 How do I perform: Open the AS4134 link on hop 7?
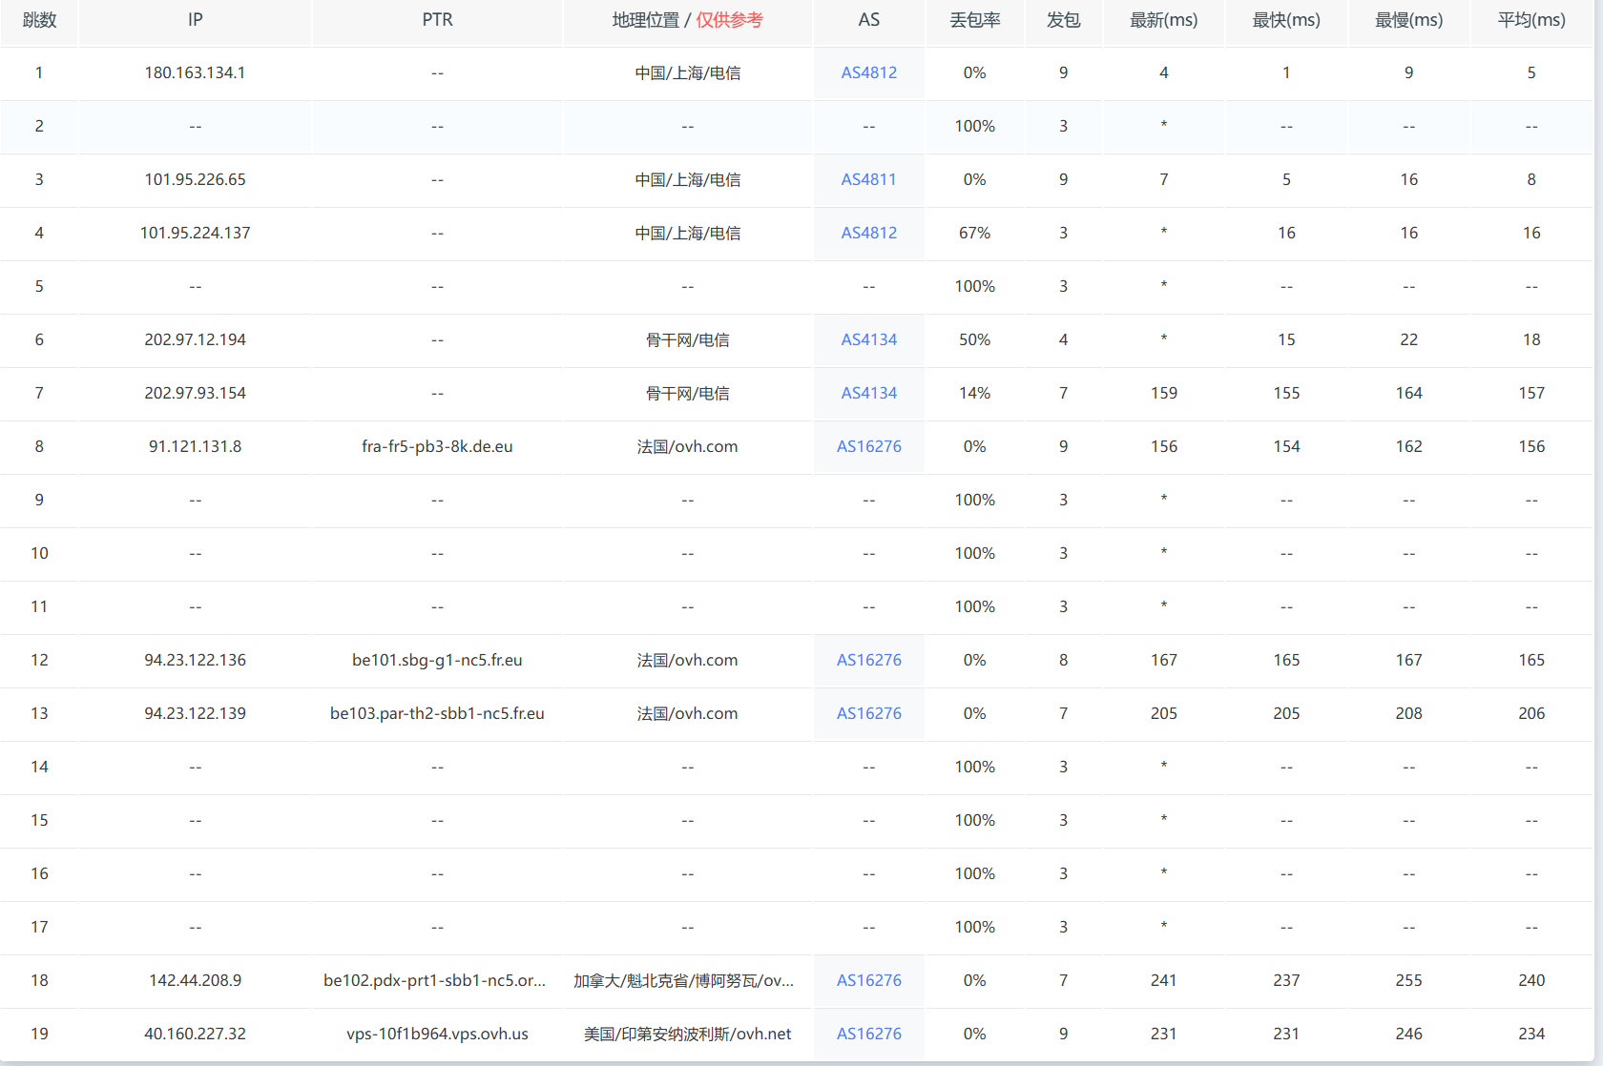pyautogui.click(x=868, y=393)
